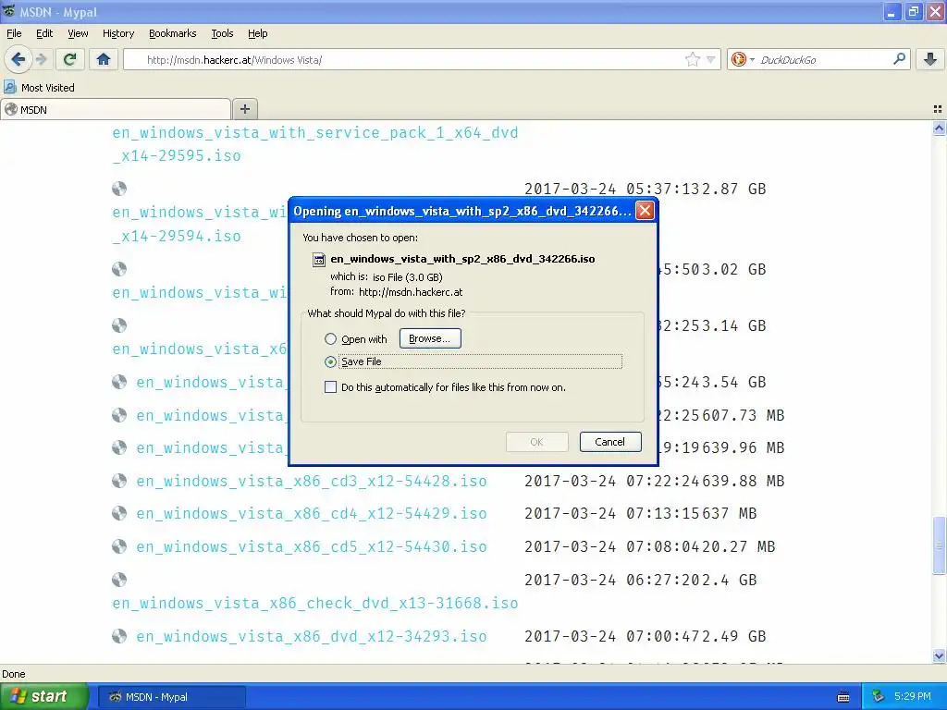Click the Browse... button
The width and height of the screenshot is (947, 710).
[x=430, y=338]
